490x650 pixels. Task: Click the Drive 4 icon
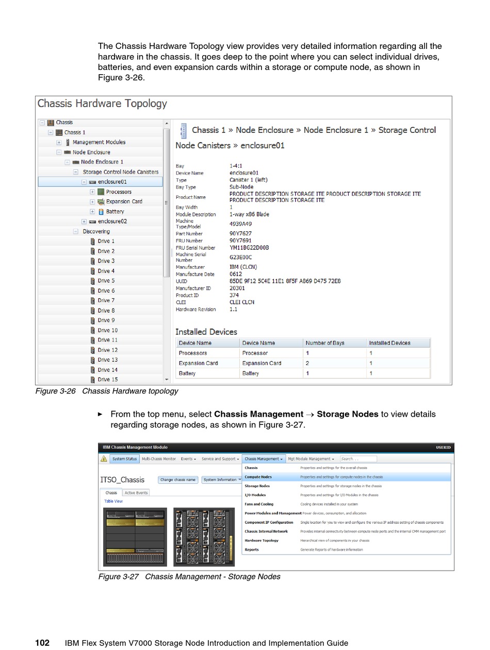coord(93,271)
